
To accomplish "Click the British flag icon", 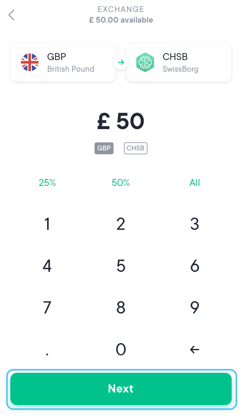I will click(x=30, y=62).
